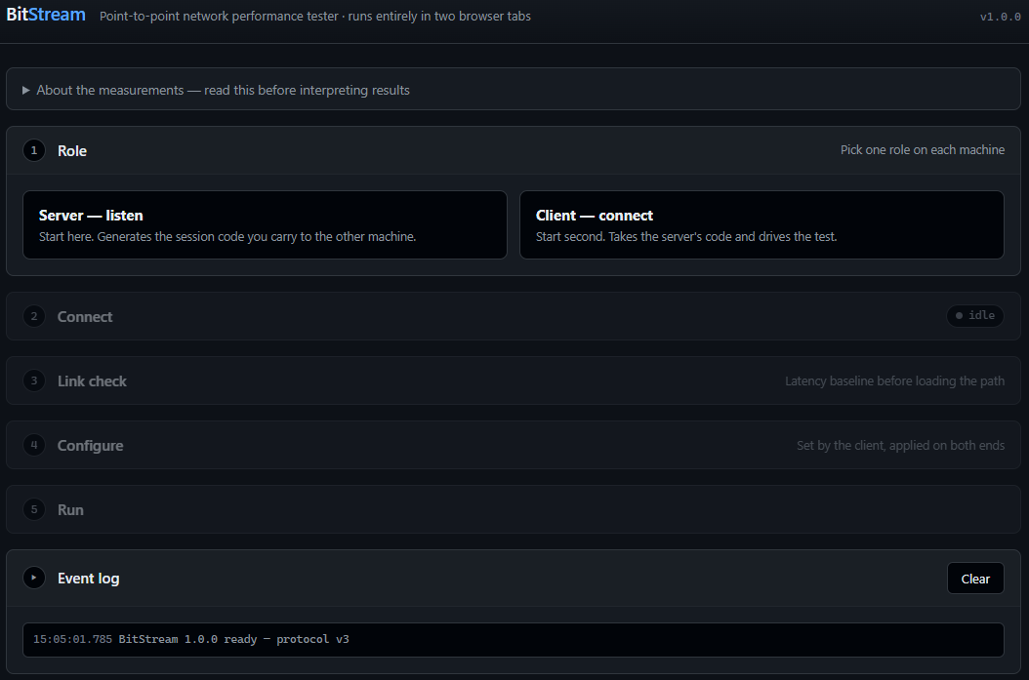1029x680 pixels.
Task: Click the idle connection status pill
Action: pyautogui.click(x=975, y=315)
